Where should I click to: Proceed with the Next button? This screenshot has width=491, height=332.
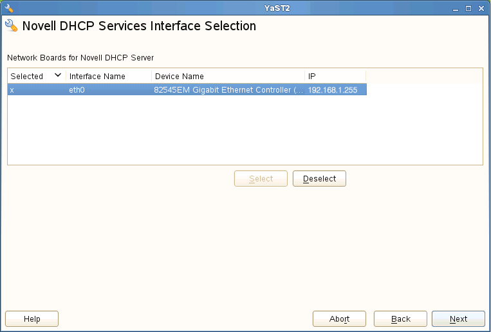[x=458, y=319]
